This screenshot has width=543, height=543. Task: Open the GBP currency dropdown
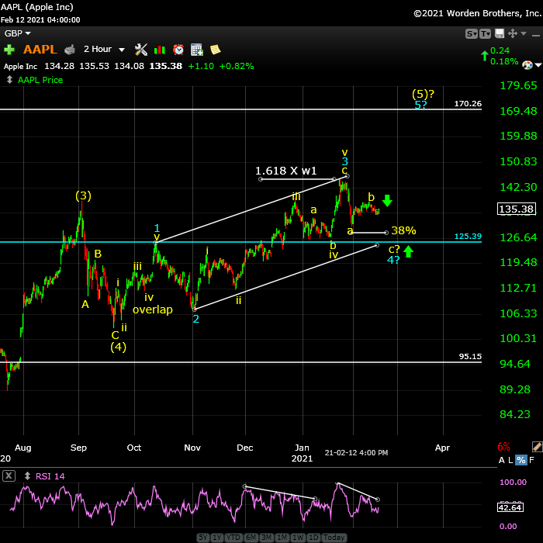(17, 33)
